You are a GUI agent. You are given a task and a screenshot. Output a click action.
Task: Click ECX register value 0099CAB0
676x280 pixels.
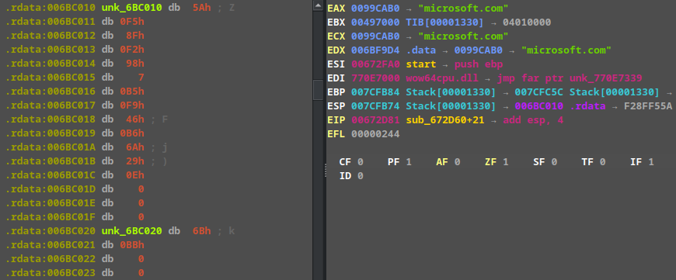pyautogui.click(x=375, y=36)
